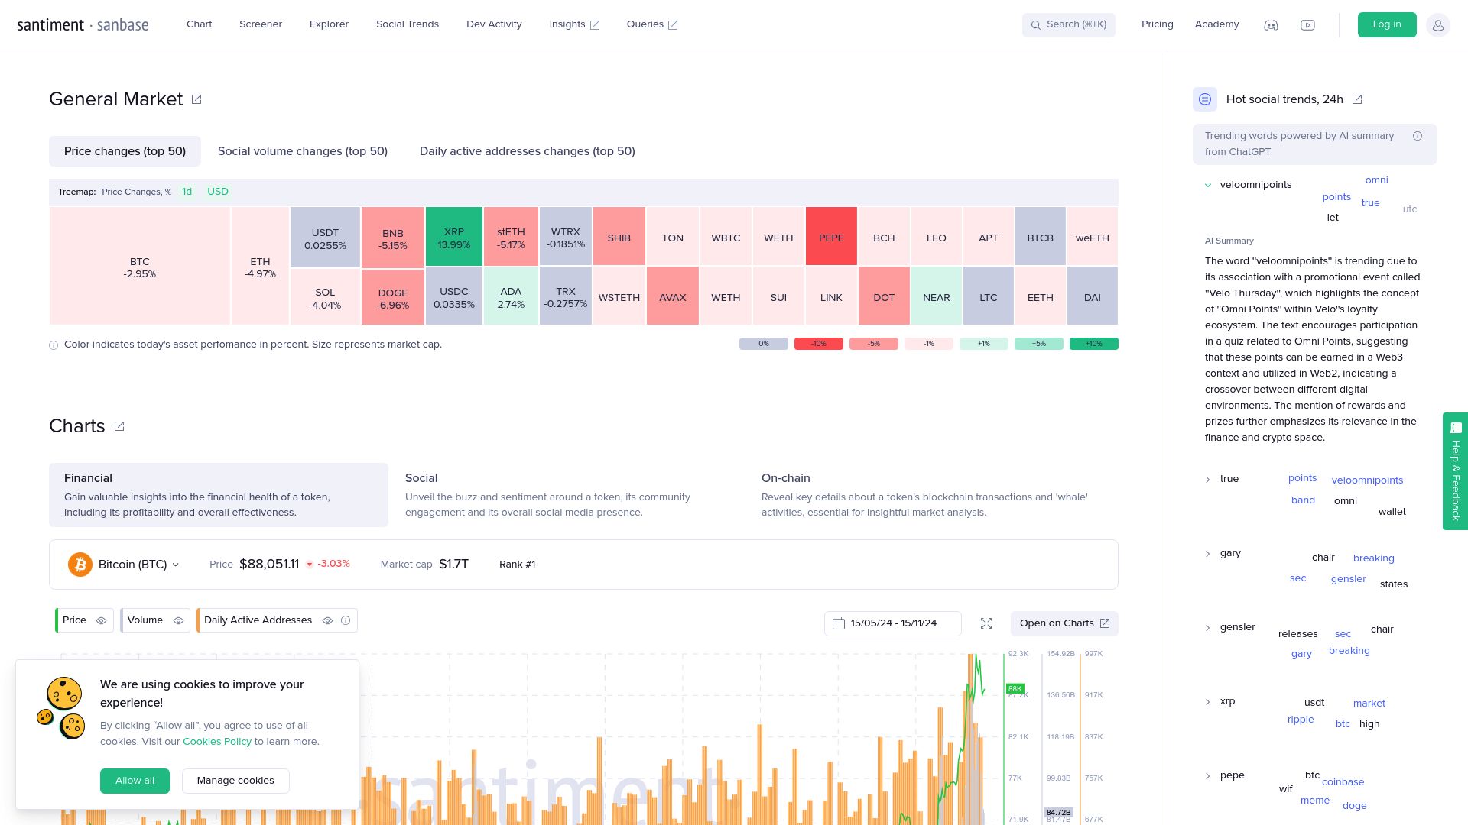Toggle Volume metric visibility eye
This screenshot has height=825, width=1468.
pyautogui.click(x=178, y=620)
